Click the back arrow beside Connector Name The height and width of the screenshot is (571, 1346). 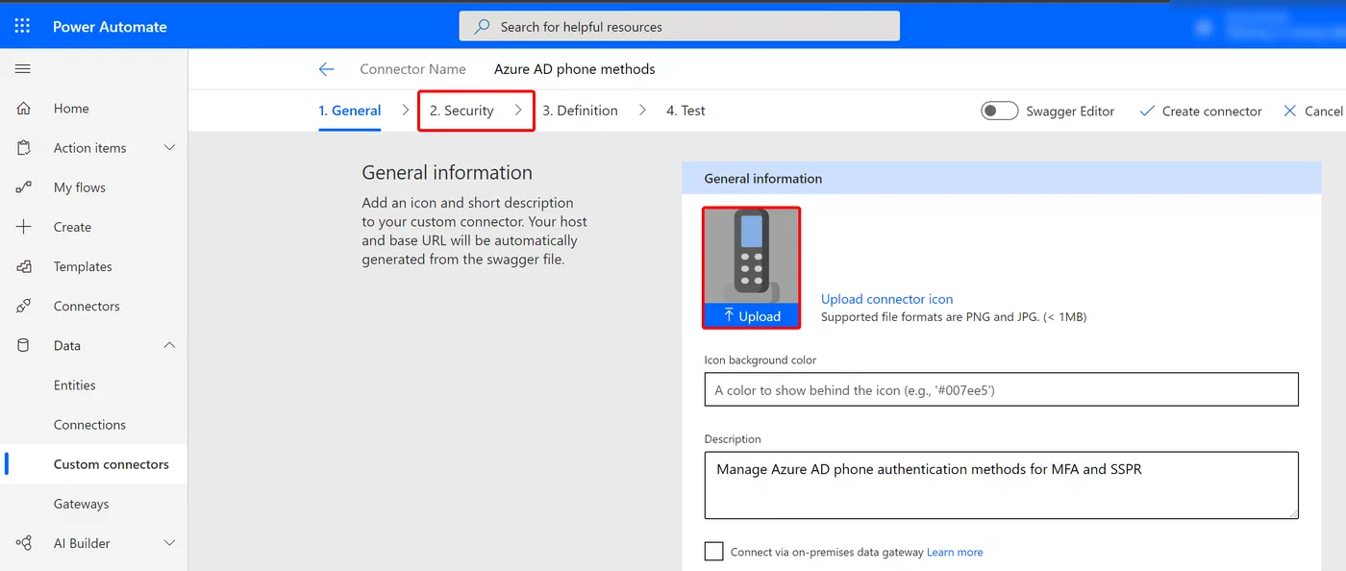click(x=326, y=69)
